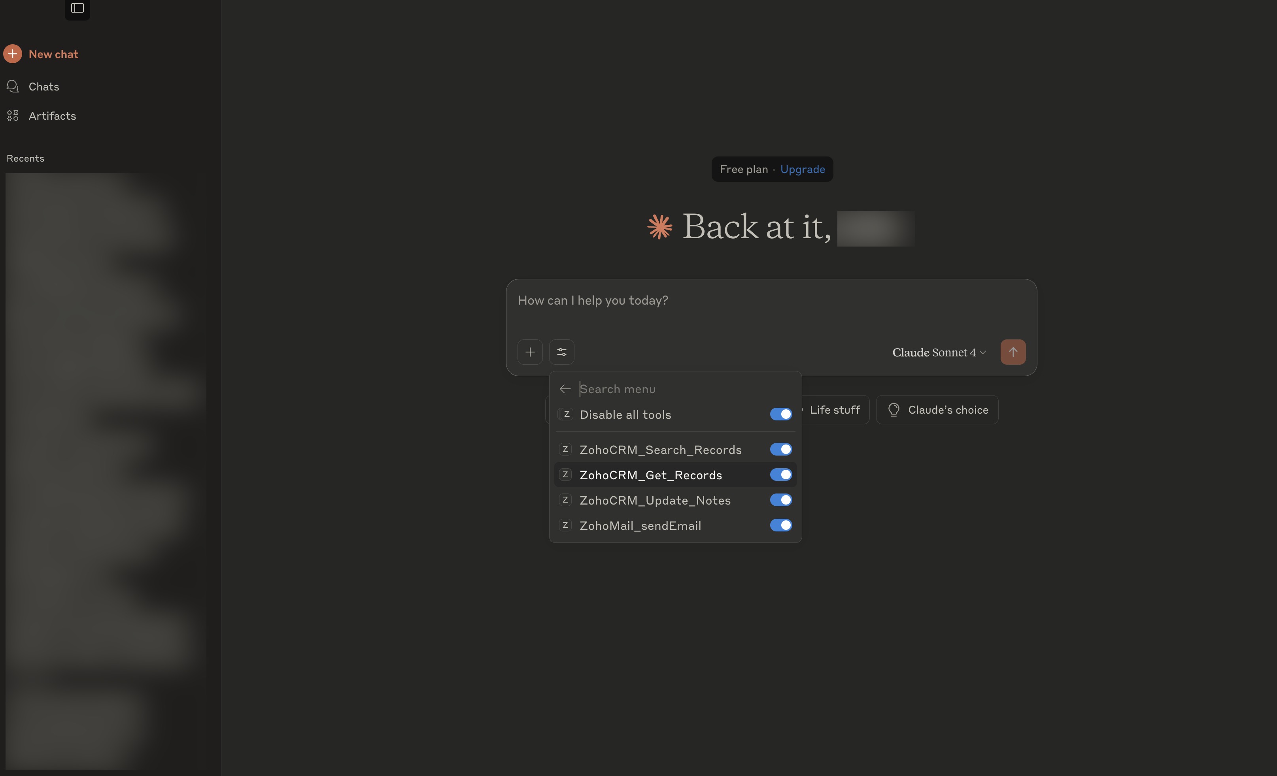Focus the Search menu input field
The image size is (1277, 776).
tap(674, 389)
